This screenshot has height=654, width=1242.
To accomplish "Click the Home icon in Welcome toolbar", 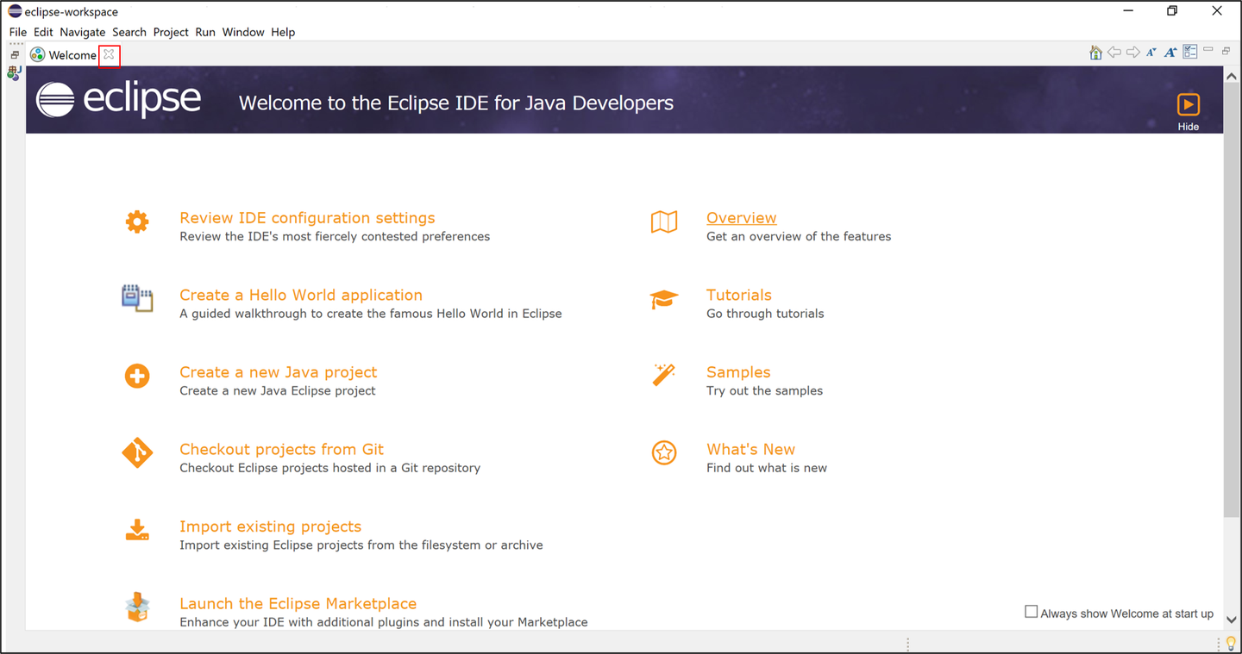I will (x=1095, y=53).
